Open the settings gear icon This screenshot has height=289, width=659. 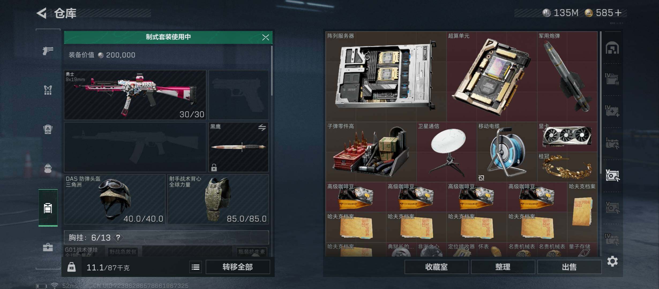pos(612,261)
